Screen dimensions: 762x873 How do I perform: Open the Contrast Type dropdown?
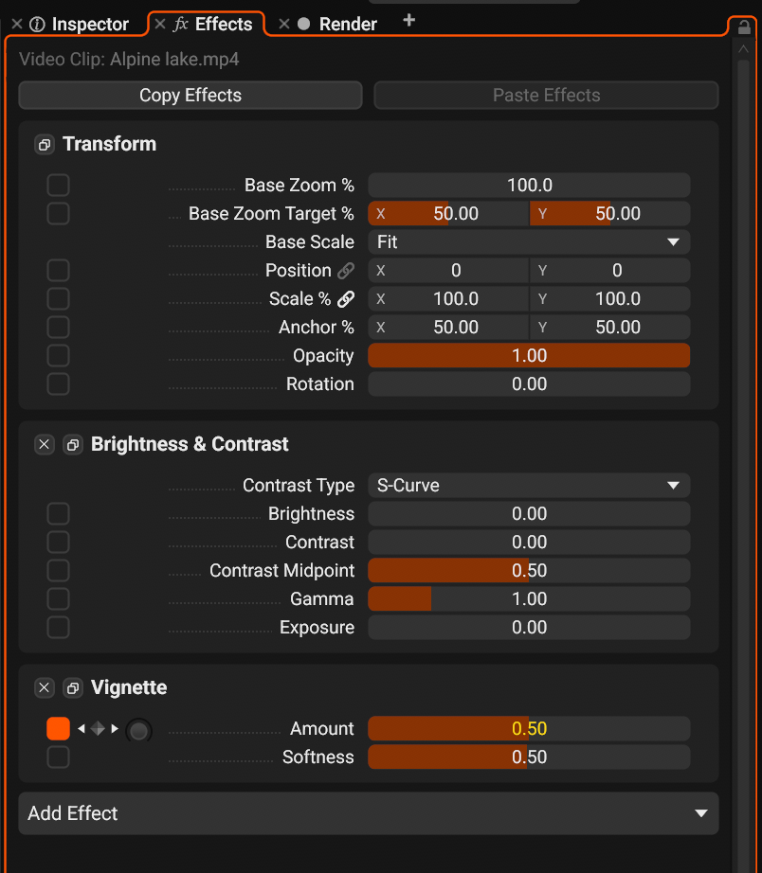[529, 485]
